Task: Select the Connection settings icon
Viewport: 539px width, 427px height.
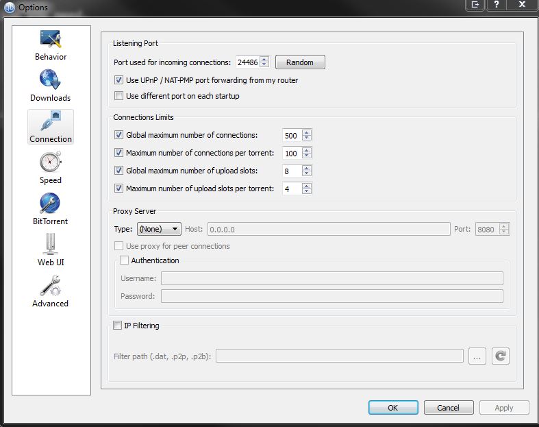Action: 51,126
